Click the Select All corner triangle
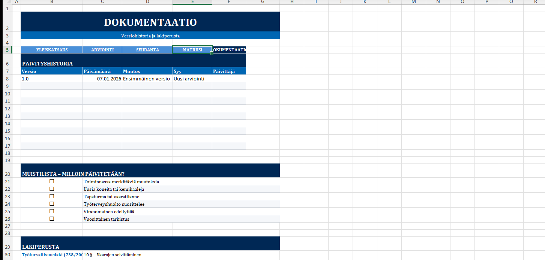The image size is (545, 260). [8, 2]
